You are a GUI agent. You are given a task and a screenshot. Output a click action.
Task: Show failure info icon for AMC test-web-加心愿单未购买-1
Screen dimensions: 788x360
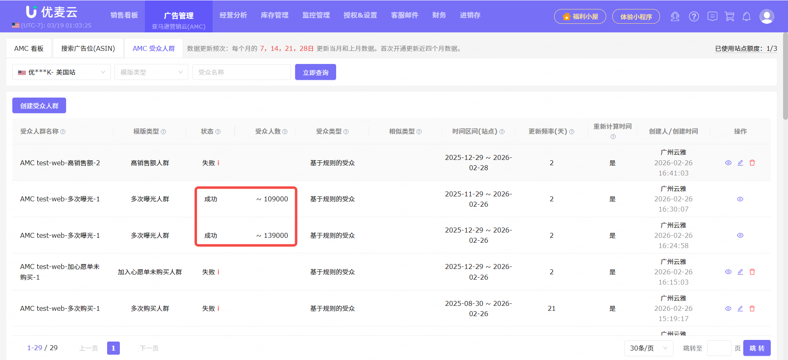pos(218,272)
